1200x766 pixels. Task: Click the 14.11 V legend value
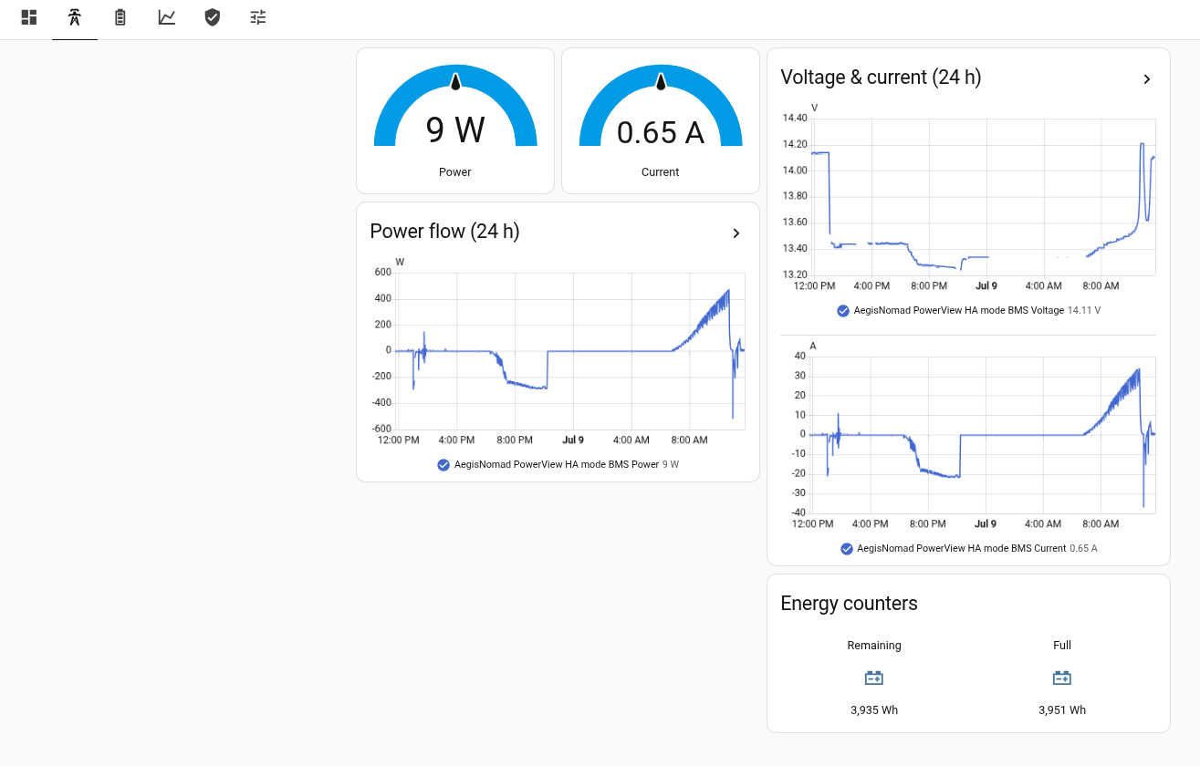[x=1084, y=310]
